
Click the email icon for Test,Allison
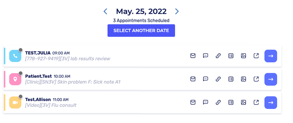[x=193, y=103]
